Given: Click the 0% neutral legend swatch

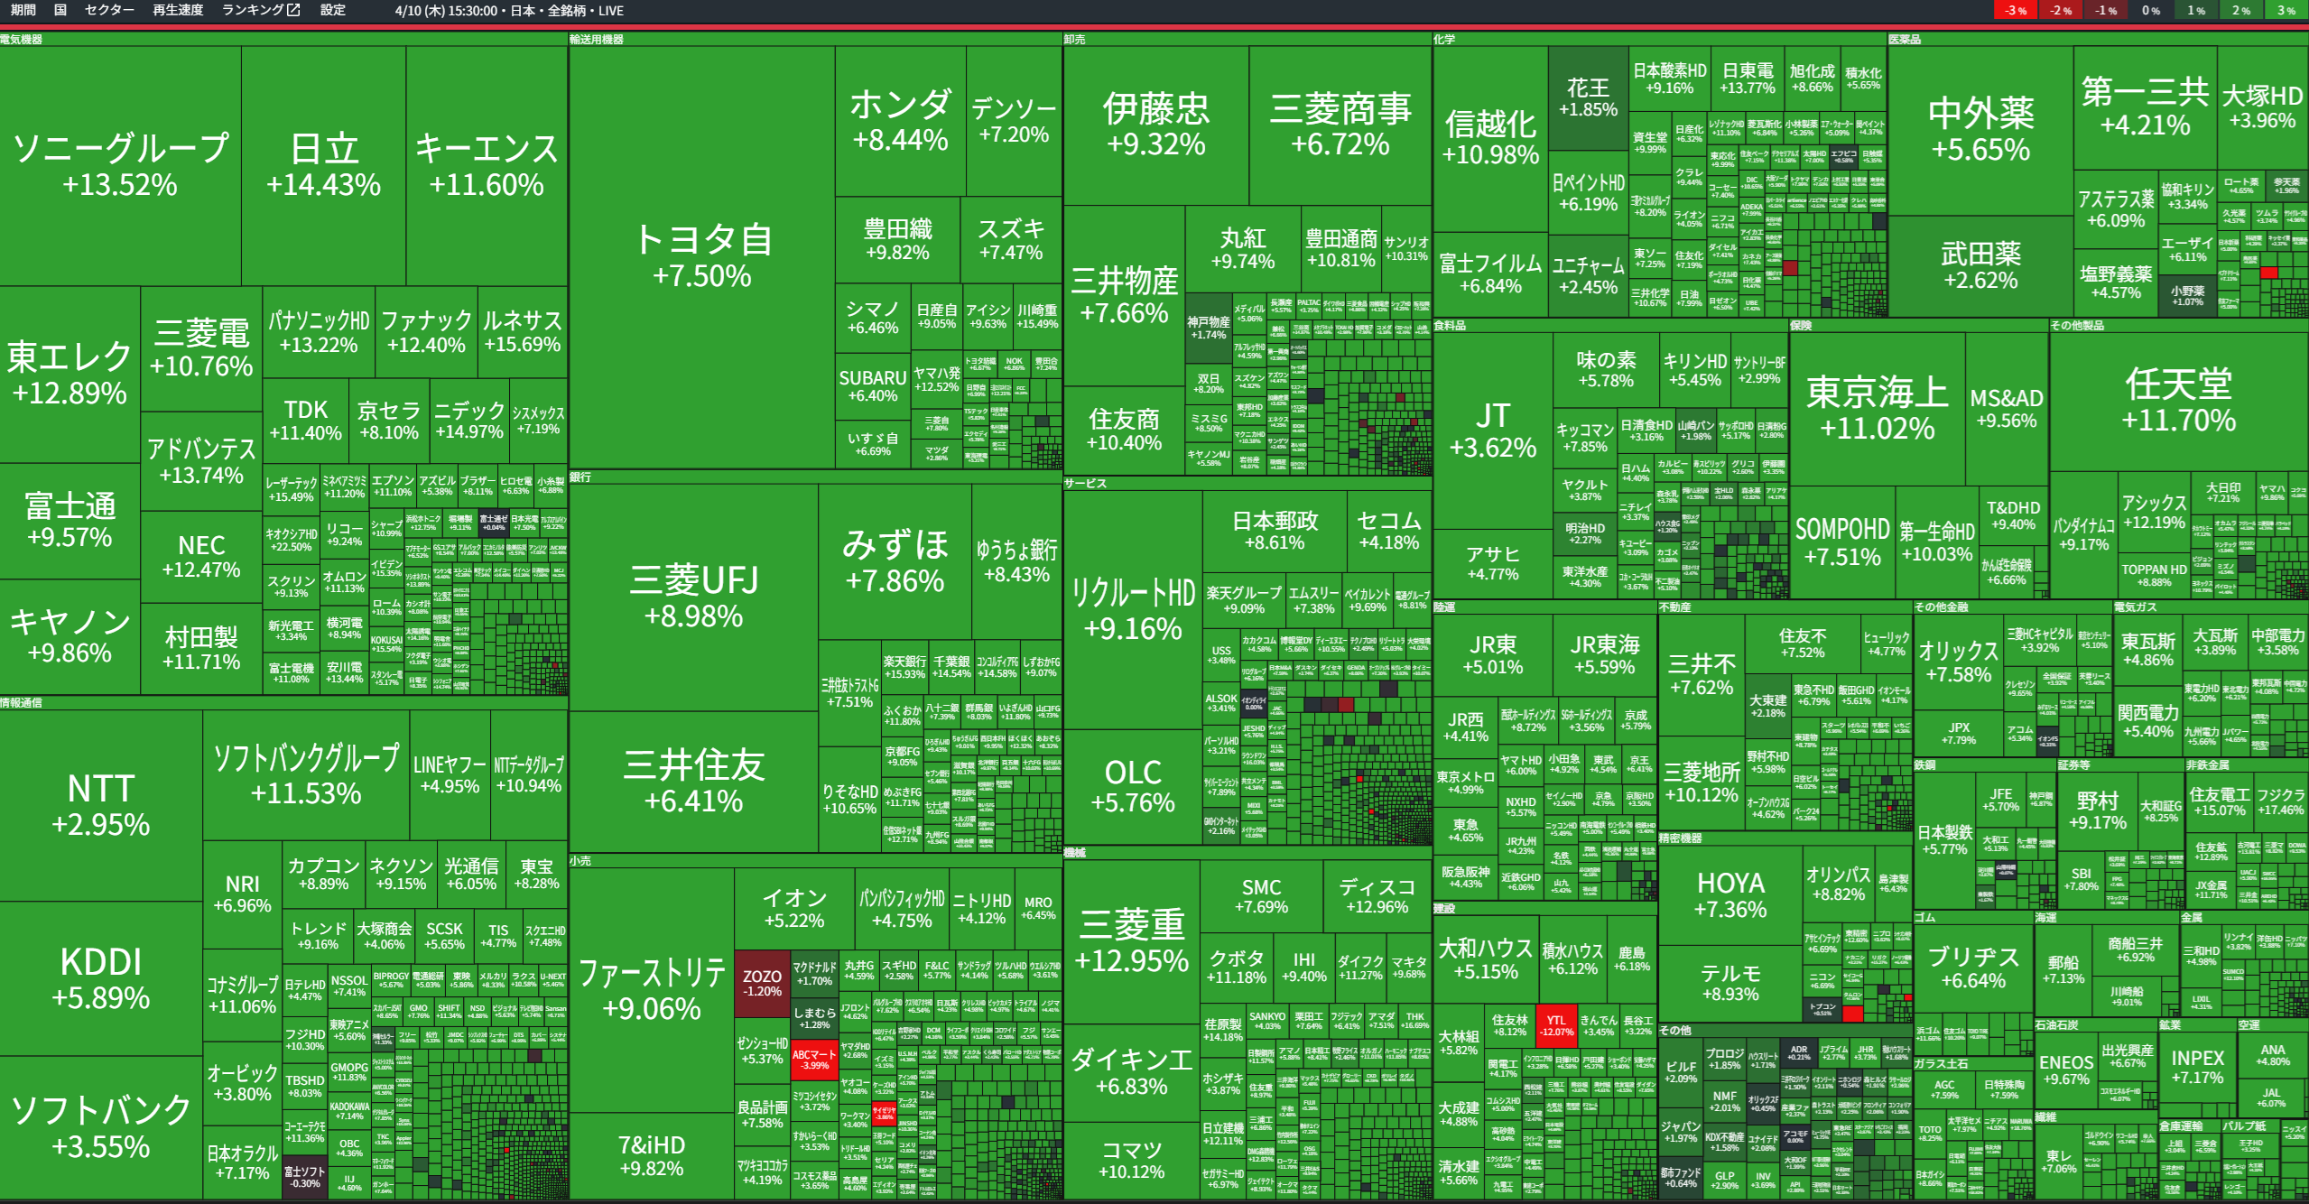Looking at the screenshot, I should [2151, 11].
